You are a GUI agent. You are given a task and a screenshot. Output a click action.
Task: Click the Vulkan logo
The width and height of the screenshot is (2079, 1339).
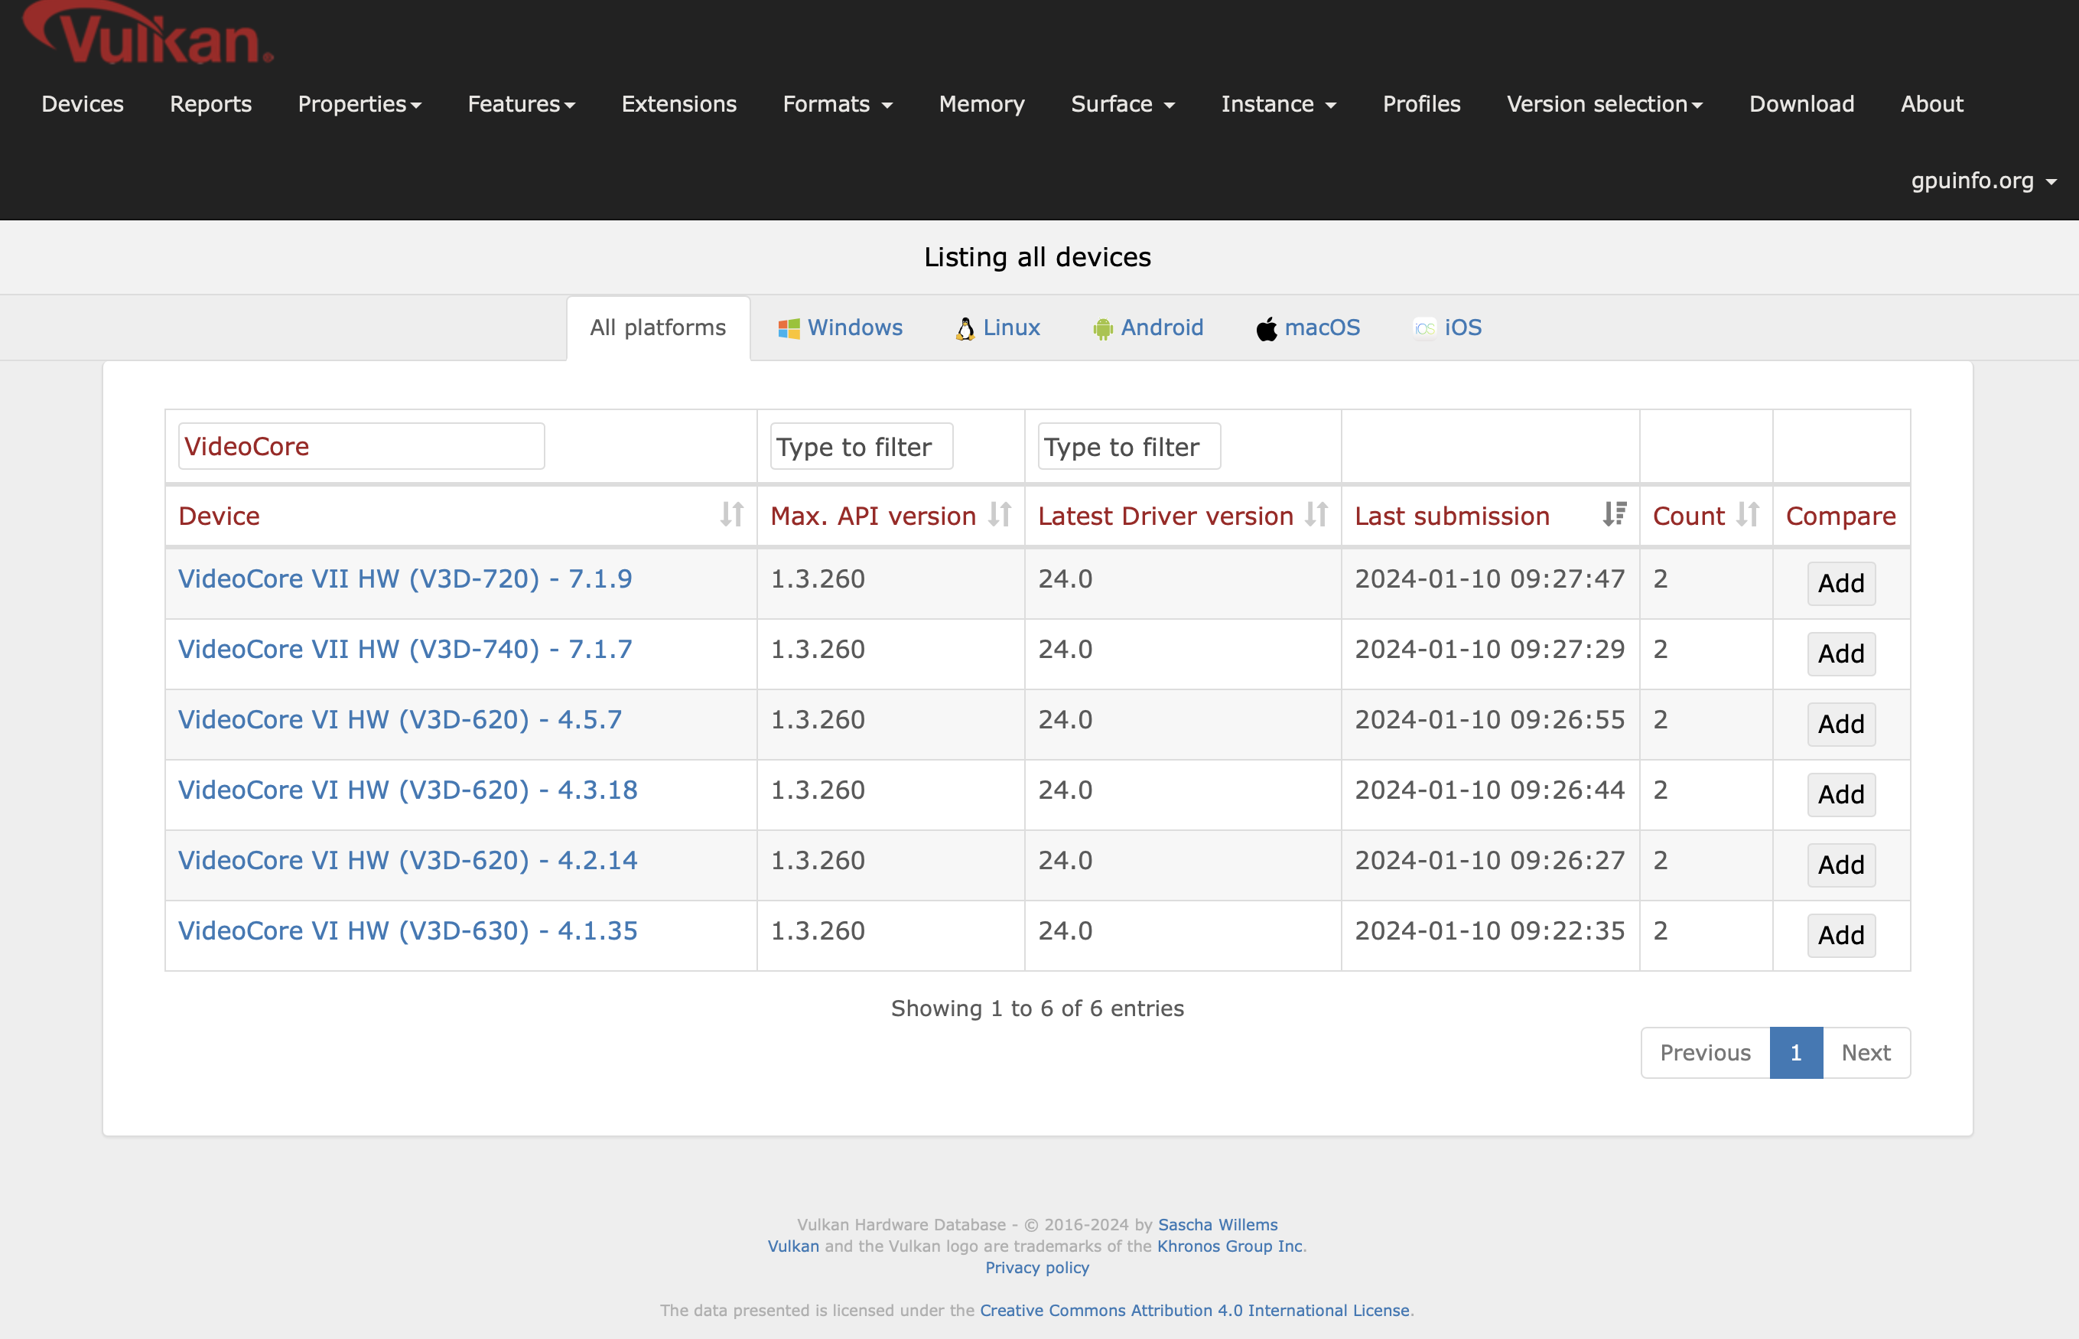pos(148,34)
